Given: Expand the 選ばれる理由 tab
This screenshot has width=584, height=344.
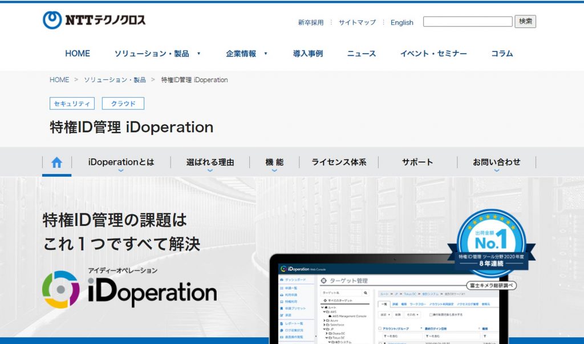Looking at the screenshot, I should coord(210,163).
